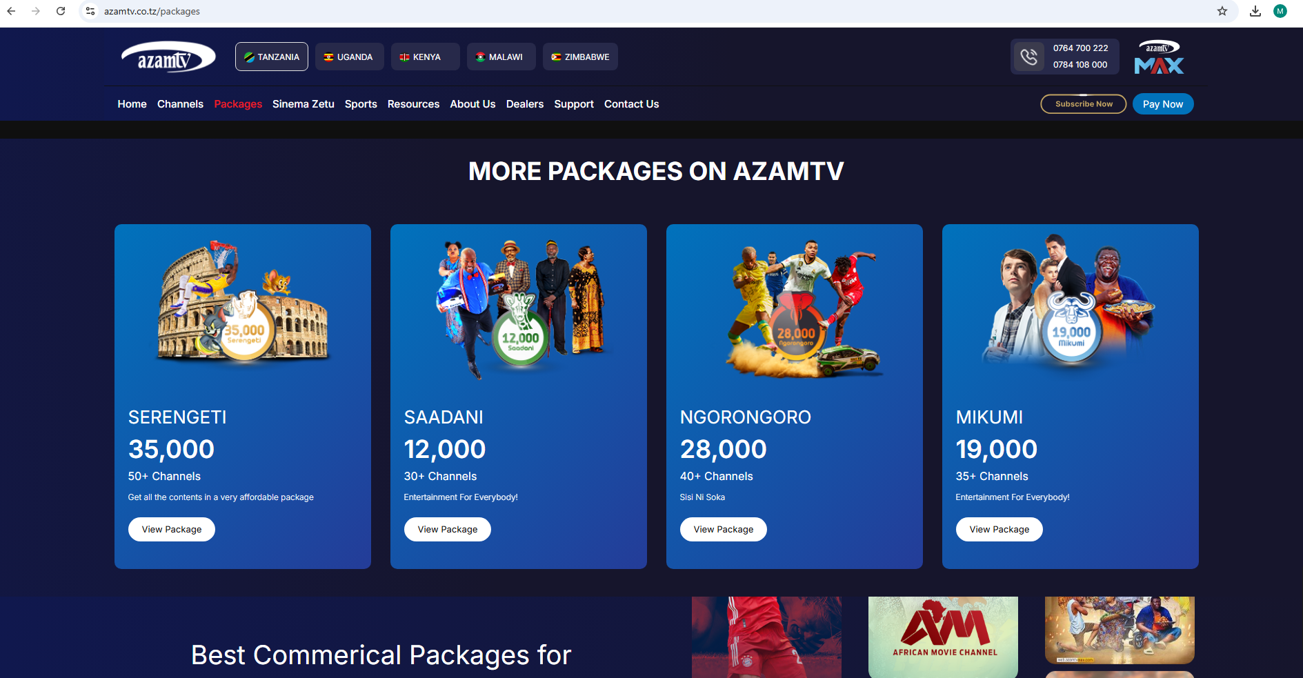This screenshot has width=1303, height=678.
Task: Reload the page with refresh icon
Action: pos(61,11)
